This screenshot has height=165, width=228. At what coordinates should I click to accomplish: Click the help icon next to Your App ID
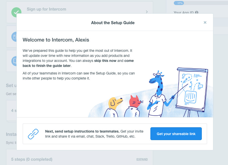[x=197, y=12]
